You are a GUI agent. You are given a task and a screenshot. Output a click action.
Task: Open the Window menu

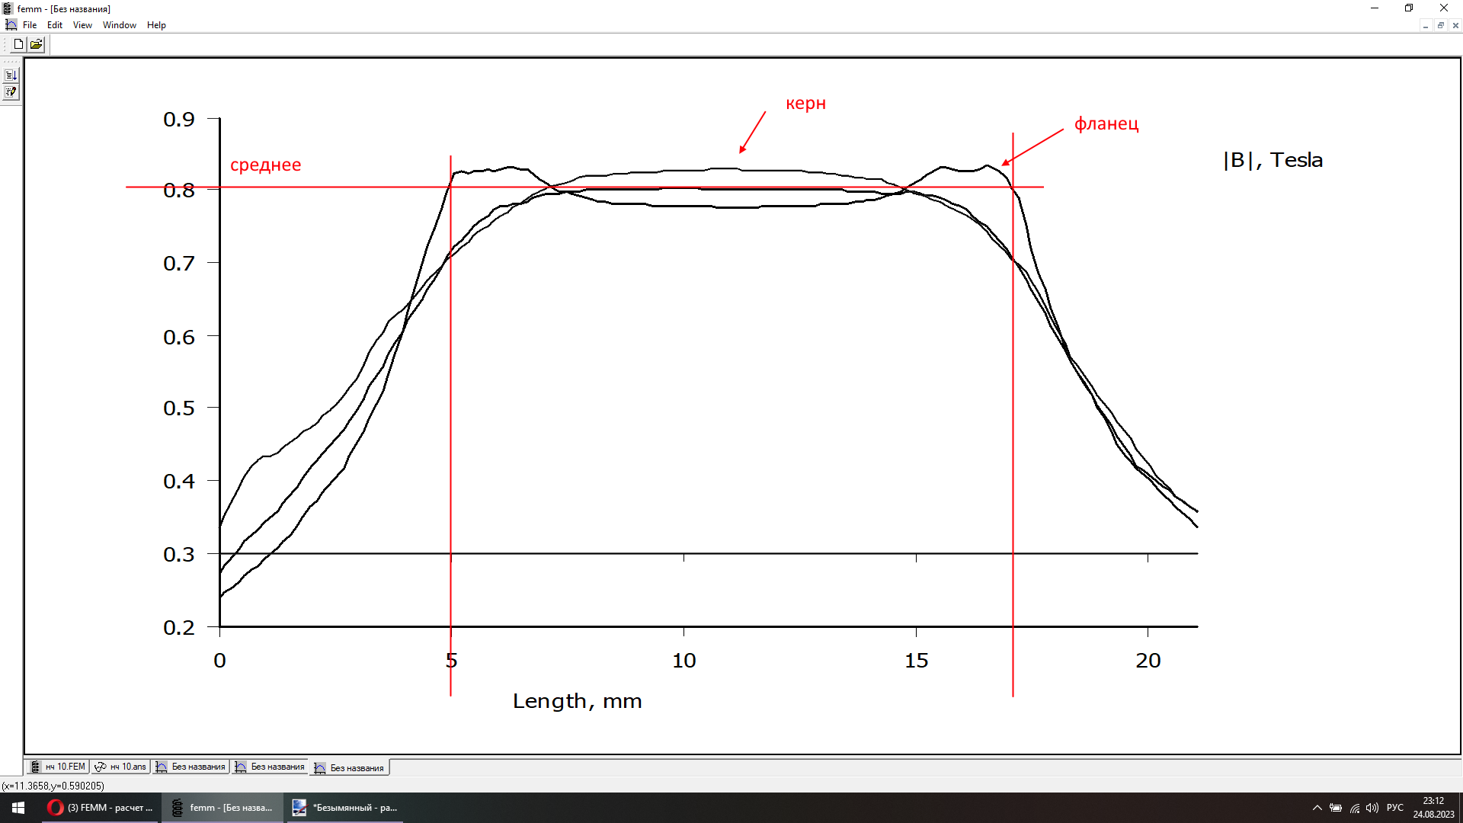[120, 25]
